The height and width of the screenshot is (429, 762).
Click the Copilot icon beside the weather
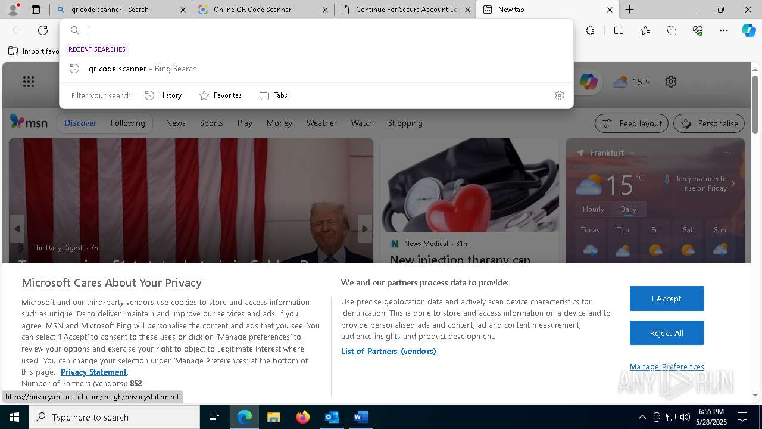(588, 82)
